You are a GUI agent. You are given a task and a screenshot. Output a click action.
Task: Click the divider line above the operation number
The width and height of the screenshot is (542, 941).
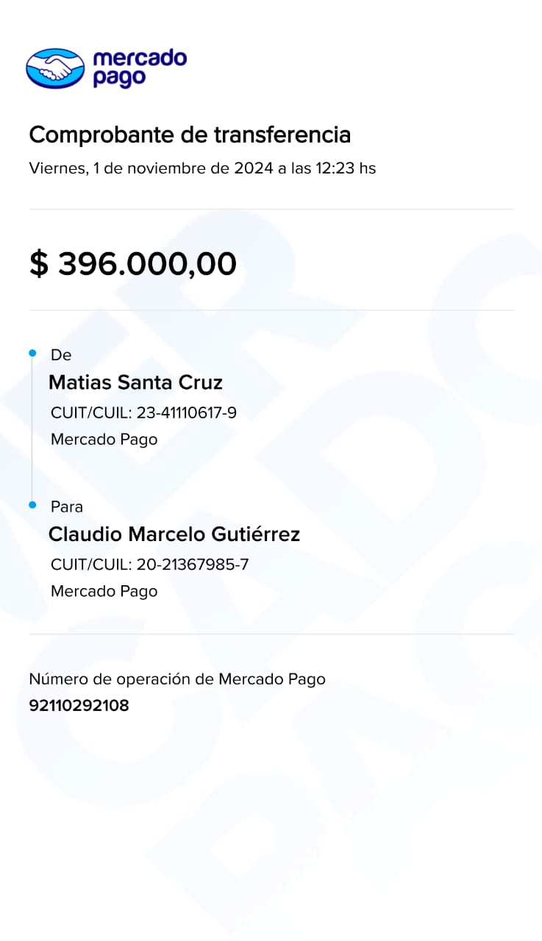pyautogui.click(x=271, y=634)
